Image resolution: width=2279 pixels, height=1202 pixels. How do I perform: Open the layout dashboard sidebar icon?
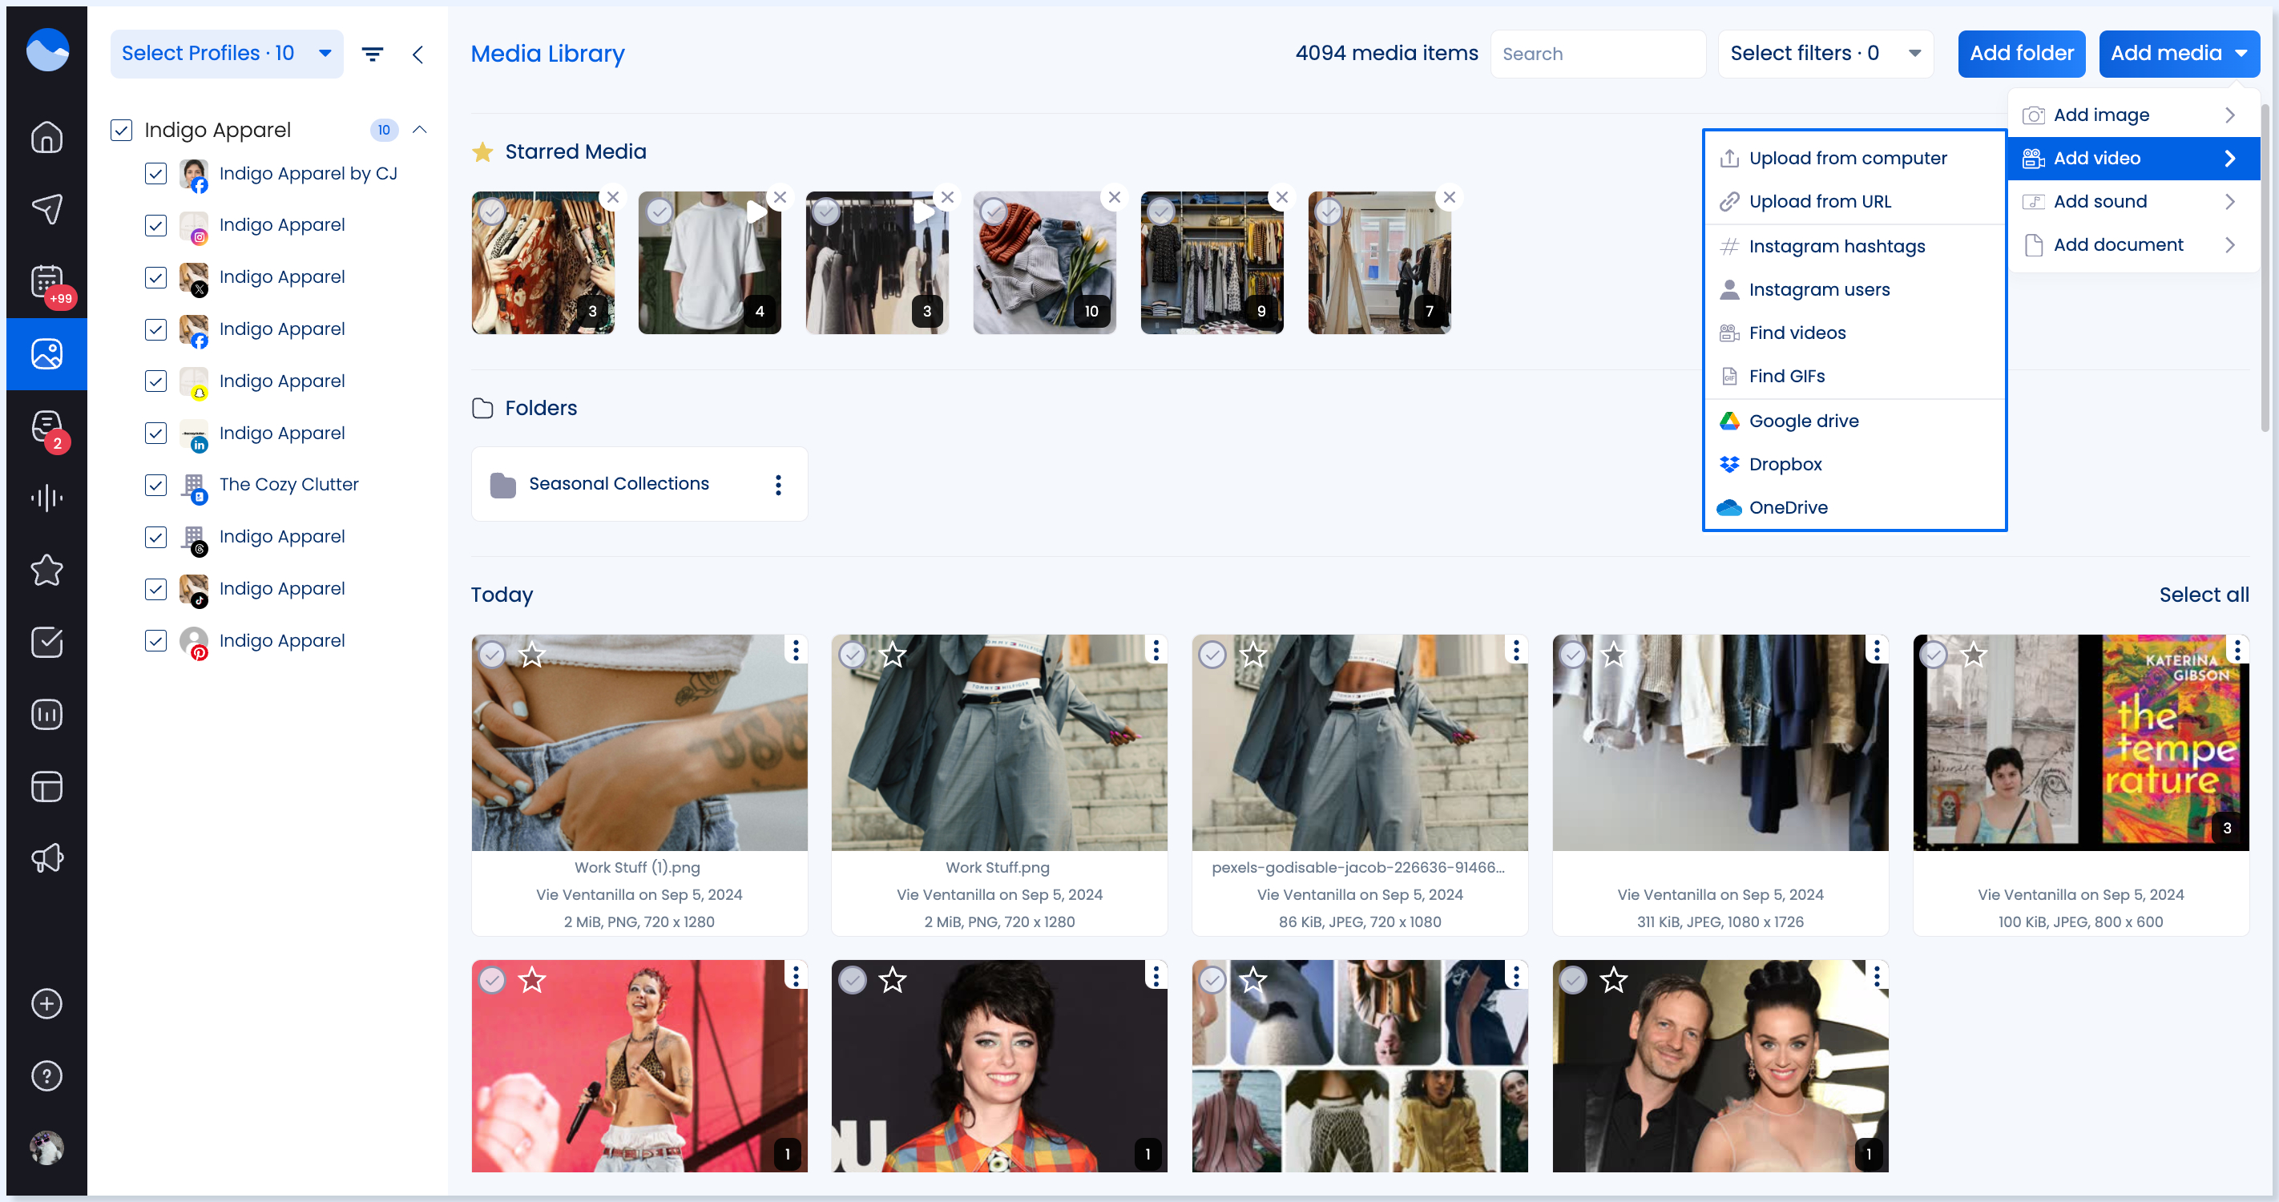(47, 786)
